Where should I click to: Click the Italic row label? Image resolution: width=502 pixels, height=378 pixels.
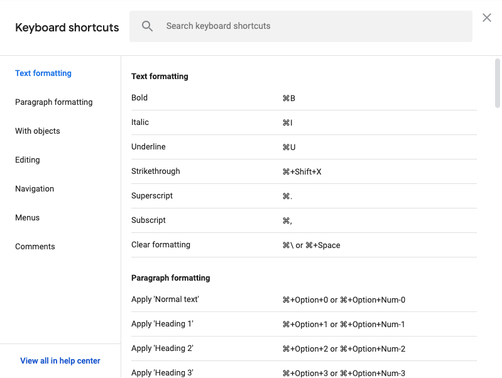(x=140, y=122)
